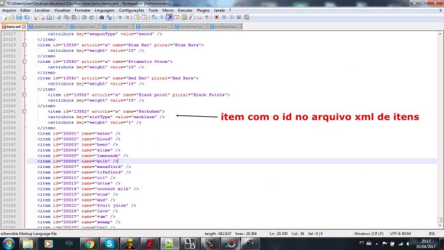Toggle show all characters toolbar button
This screenshot has width=444, height=250.
coord(162,18)
